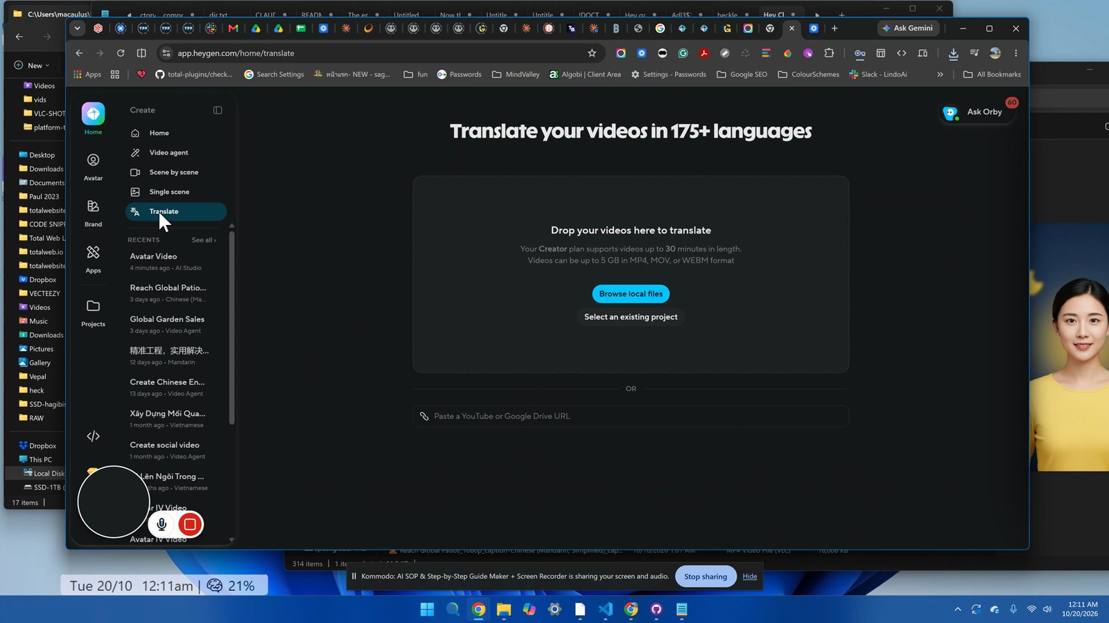The image size is (1109, 623).
Task: Collapse the Create panel with the sidebar icon
Action: click(218, 110)
